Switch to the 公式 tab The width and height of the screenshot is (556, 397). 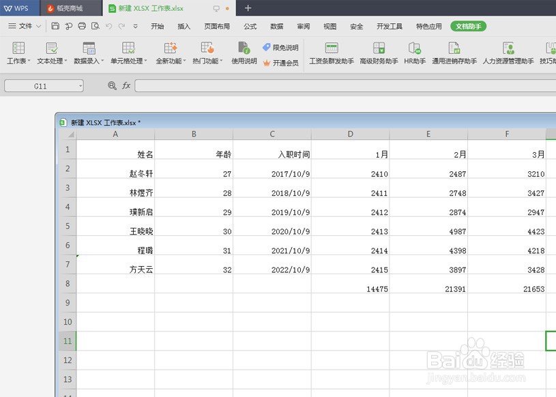tap(250, 26)
